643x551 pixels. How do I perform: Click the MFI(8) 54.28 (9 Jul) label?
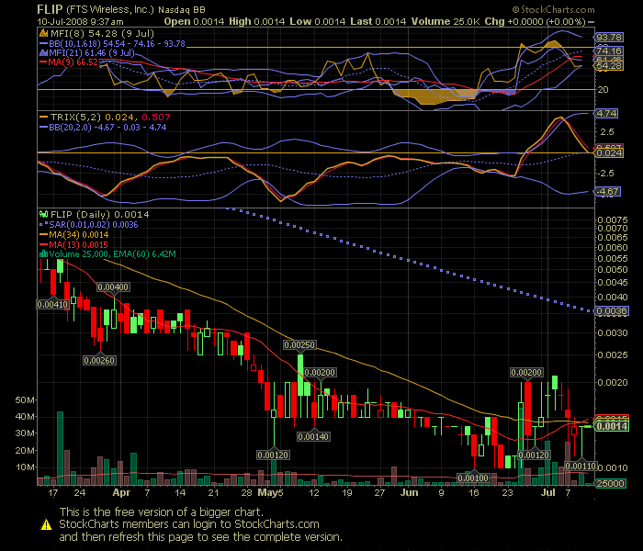(102, 34)
